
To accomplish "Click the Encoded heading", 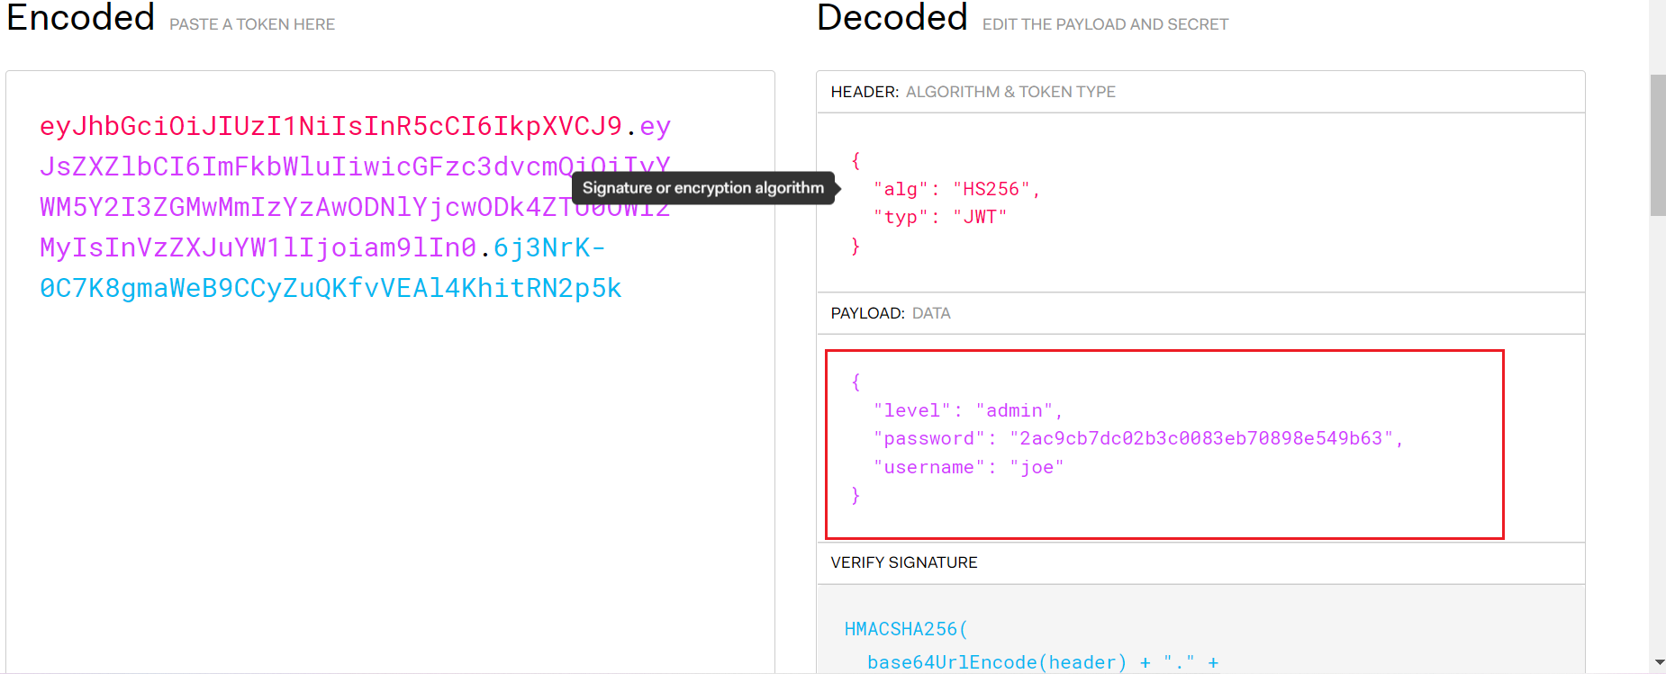I will pyautogui.click(x=81, y=18).
